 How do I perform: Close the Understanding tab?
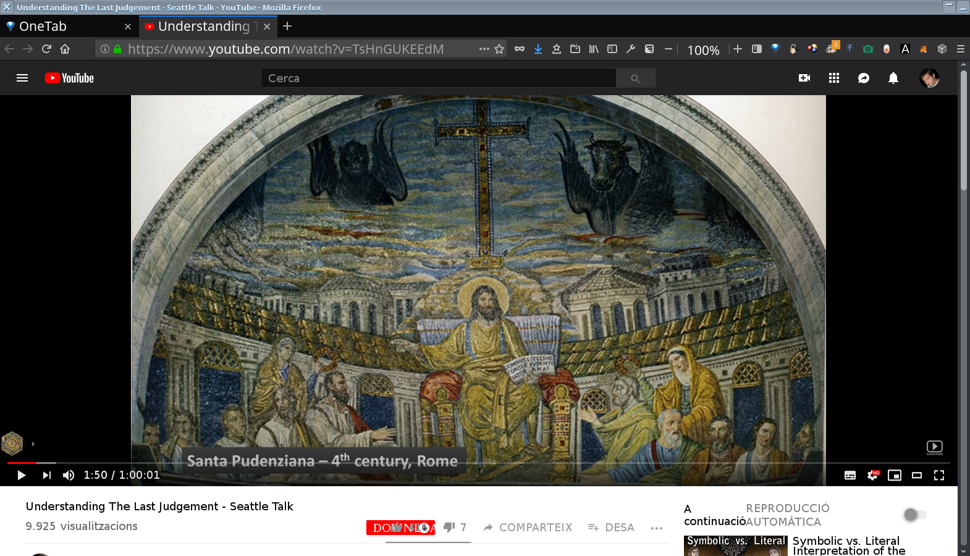point(267,27)
